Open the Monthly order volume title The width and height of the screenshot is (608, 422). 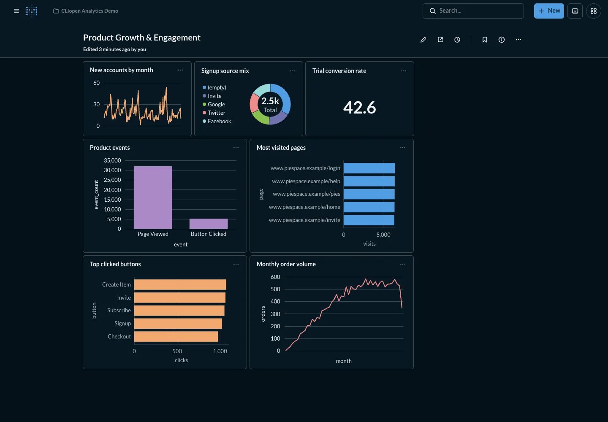[x=286, y=264]
